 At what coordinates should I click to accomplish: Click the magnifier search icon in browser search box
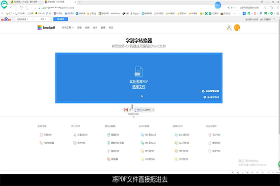(265, 8)
